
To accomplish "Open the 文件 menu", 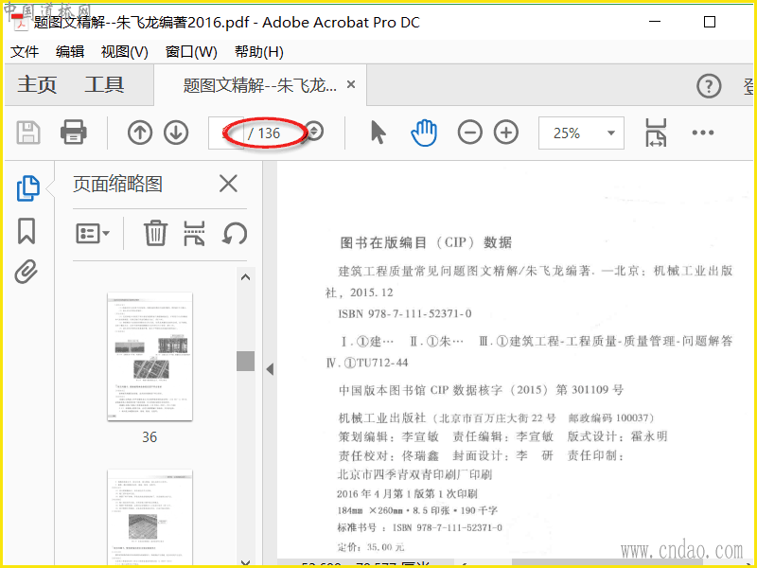I will click(25, 52).
